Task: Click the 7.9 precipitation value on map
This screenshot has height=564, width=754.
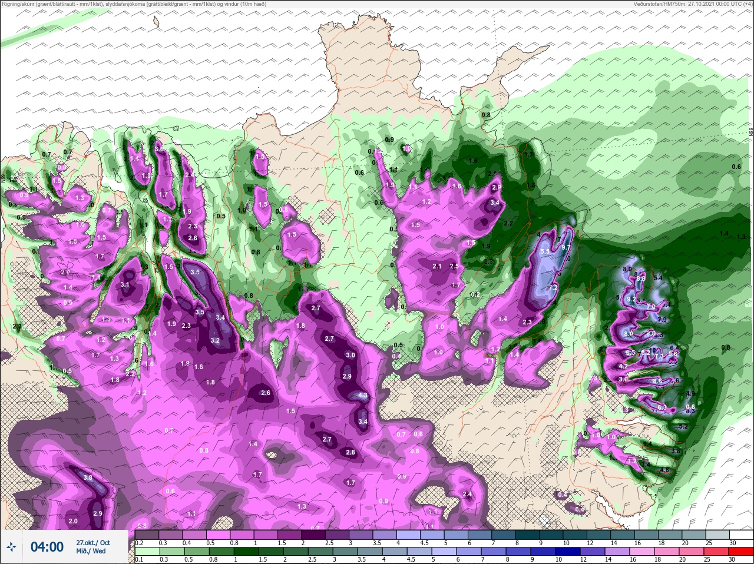Action: click(x=662, y=320)
